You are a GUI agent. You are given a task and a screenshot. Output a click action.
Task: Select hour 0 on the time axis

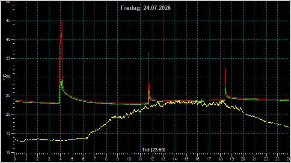pos(15,159)
